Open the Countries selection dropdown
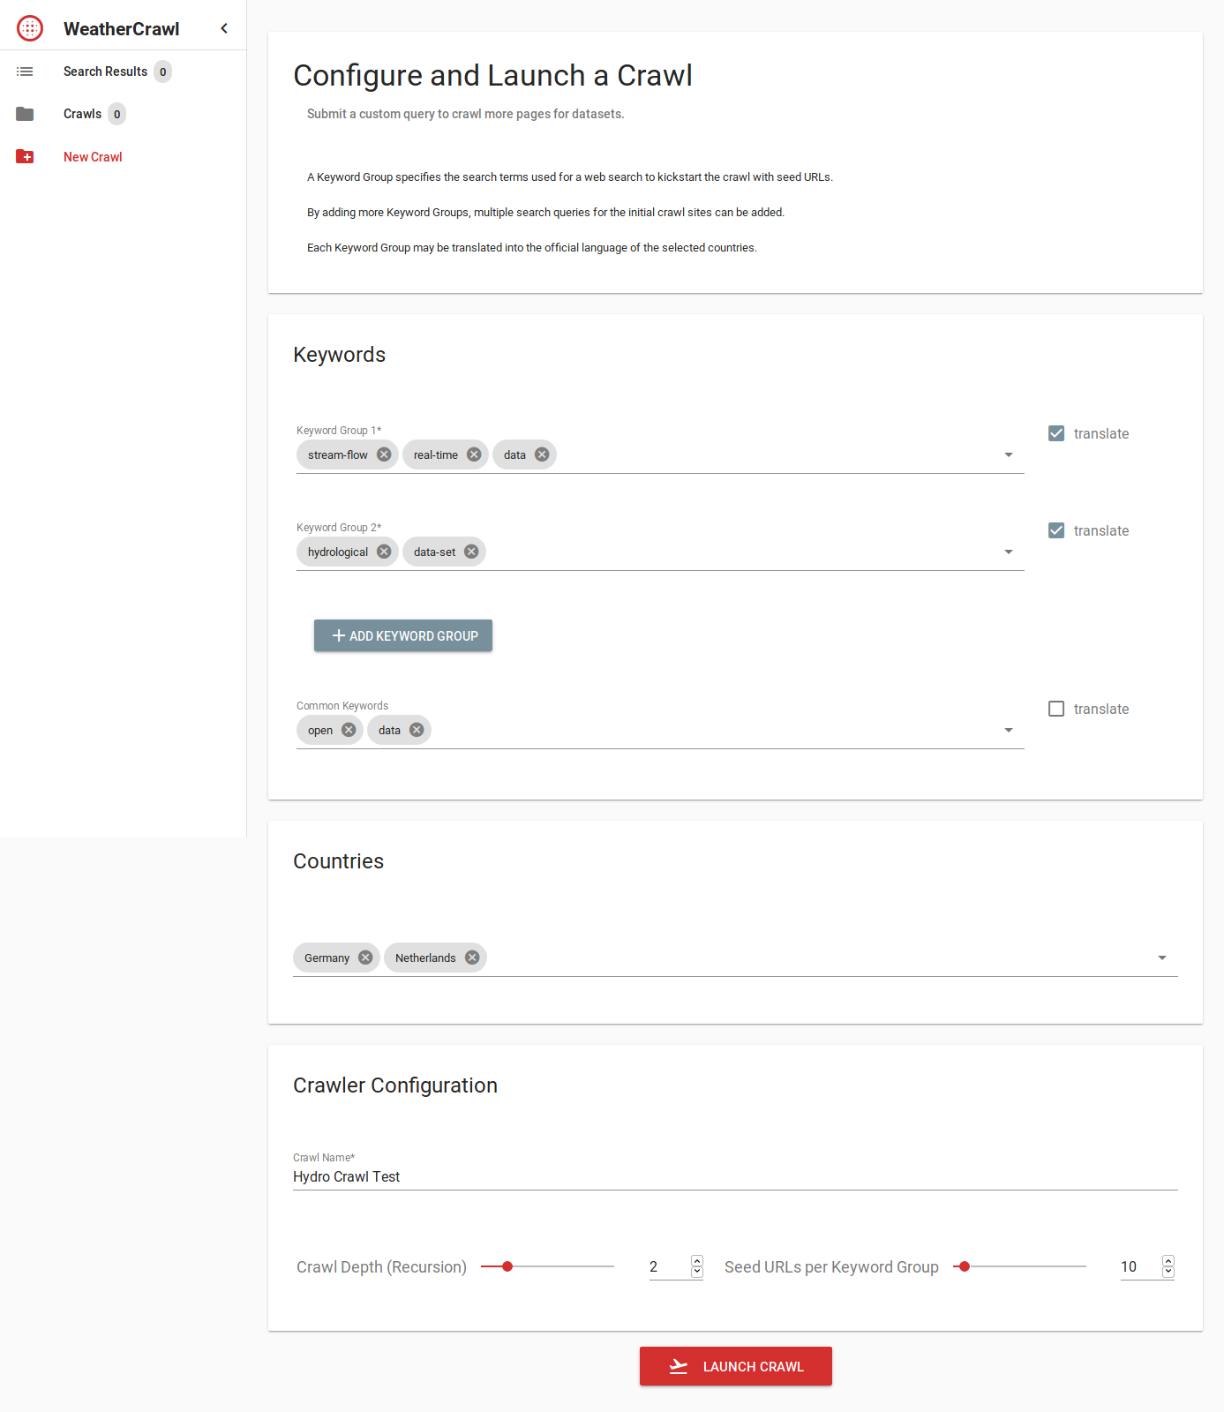1224x1412 pixels. (x=1162, y=958)
